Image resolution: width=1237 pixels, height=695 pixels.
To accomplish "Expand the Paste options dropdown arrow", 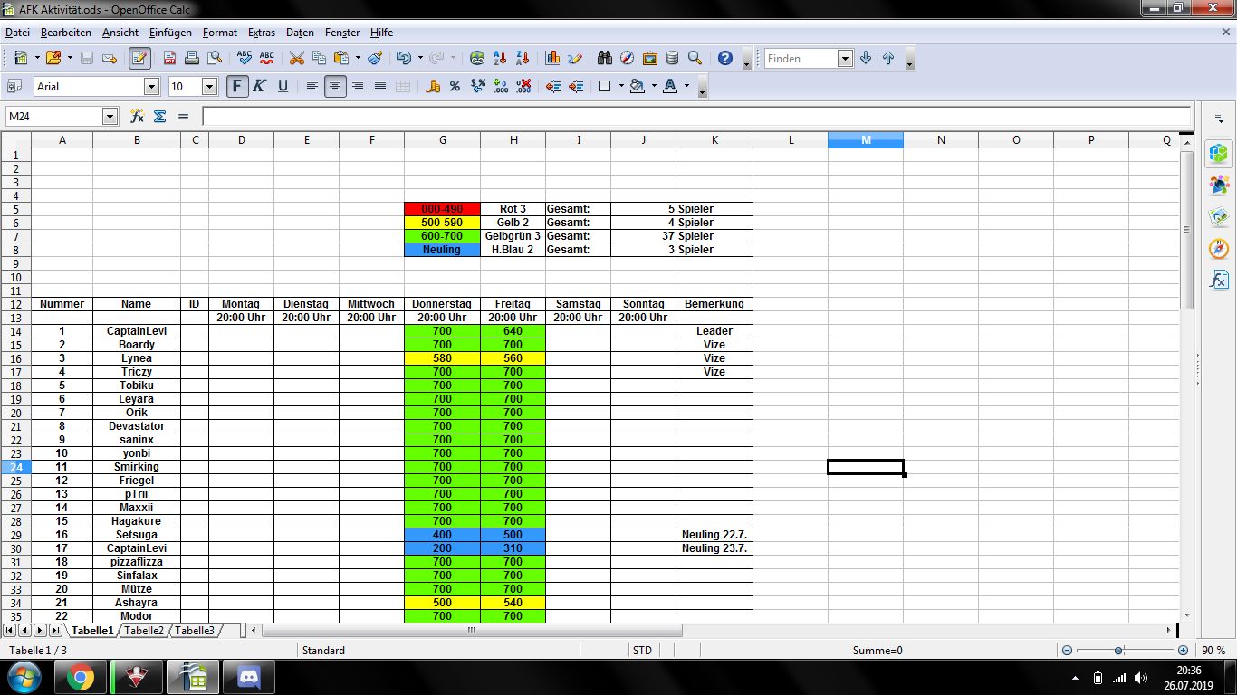I will tap(358, 58).
